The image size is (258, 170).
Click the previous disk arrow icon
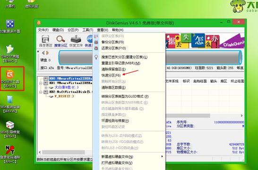[x=43, y=53]
